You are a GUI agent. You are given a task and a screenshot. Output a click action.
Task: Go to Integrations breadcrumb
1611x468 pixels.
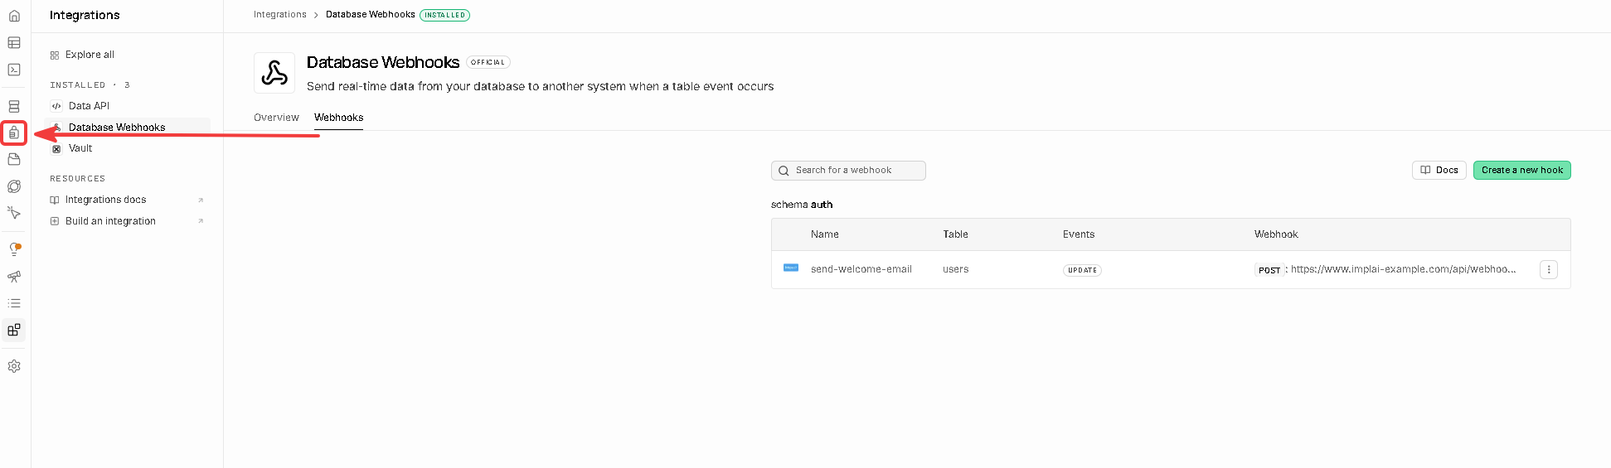280,15
